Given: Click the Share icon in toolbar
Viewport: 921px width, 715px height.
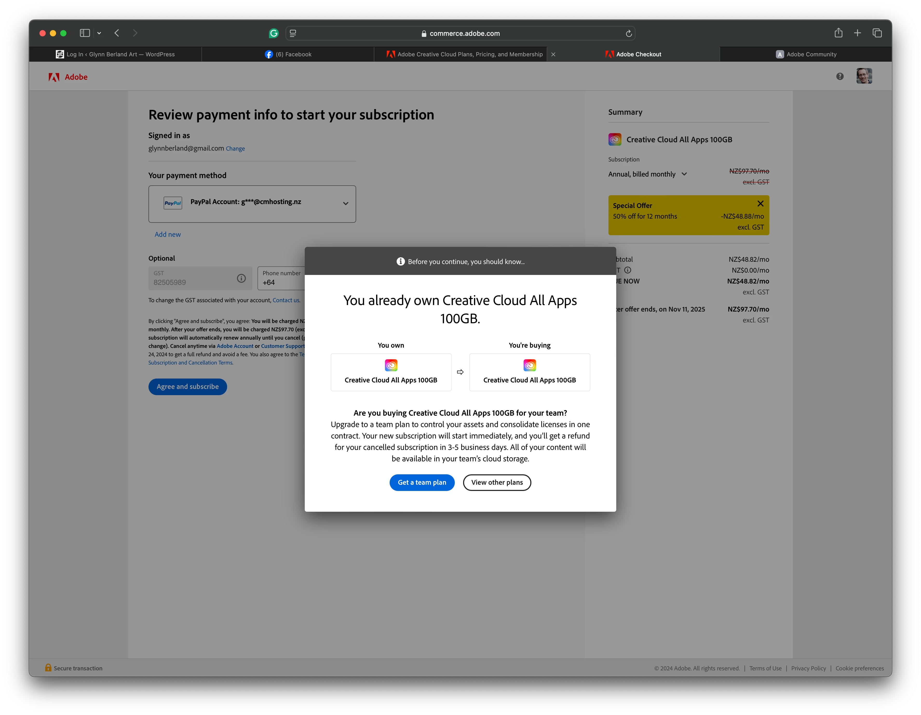Looking at the screenshot, I should pos(838,33).
